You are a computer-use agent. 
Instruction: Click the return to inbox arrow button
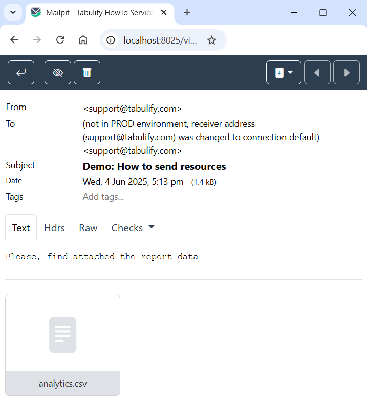21,73
